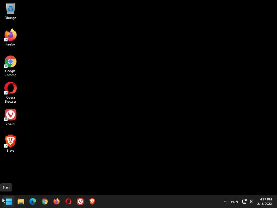This screenshot has width=277, height=208.
Task: Launch Vivaldi from the taskbar
Action: 80,201
